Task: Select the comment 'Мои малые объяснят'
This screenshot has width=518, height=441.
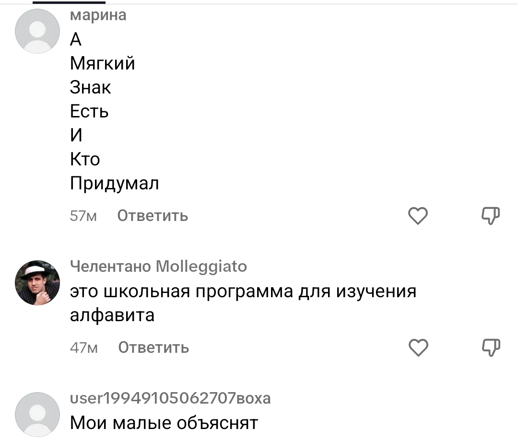Action: (x=164, y=423)
